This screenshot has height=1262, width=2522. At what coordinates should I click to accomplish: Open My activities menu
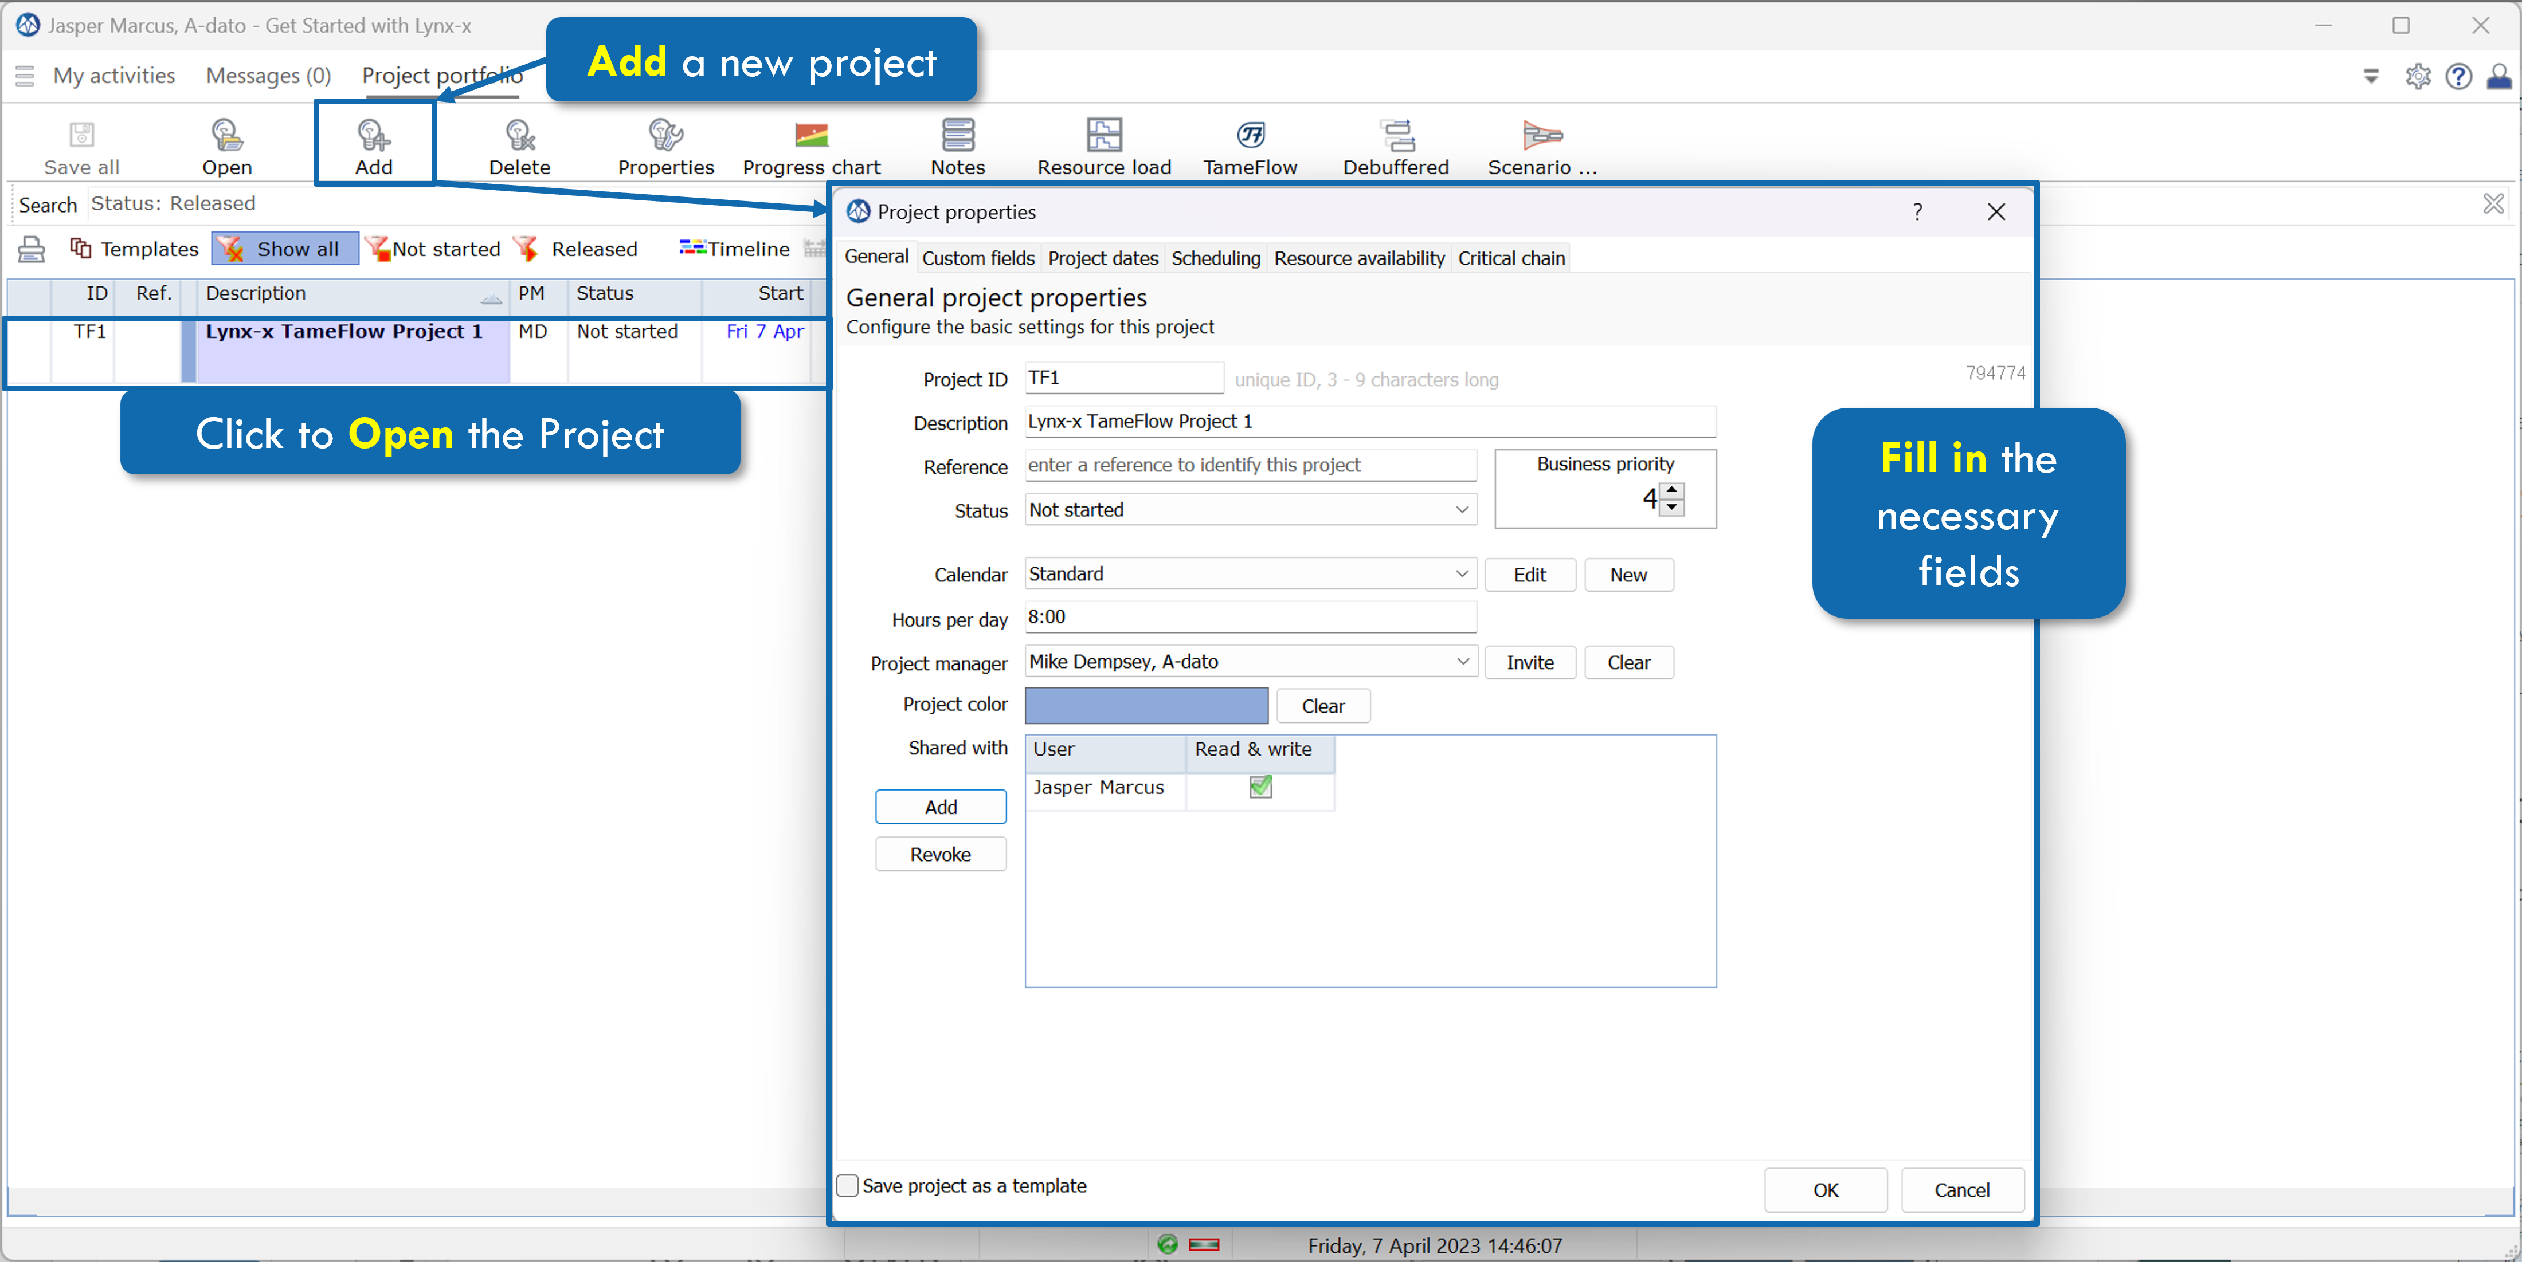(x=113, y=75)
